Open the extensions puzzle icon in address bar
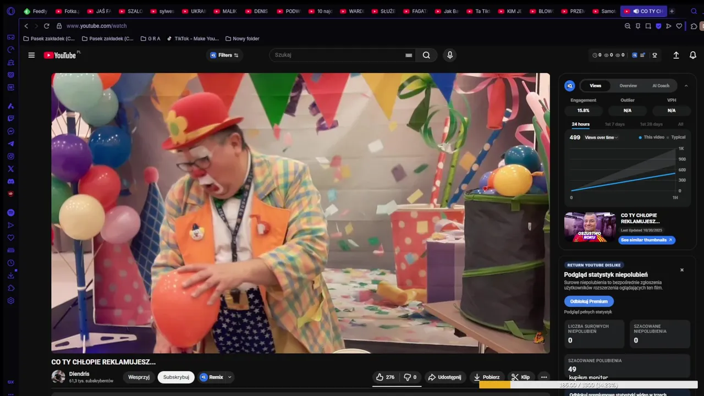This screenshot has width=704, height=396. pyautogui.click(x=694, y=26)
